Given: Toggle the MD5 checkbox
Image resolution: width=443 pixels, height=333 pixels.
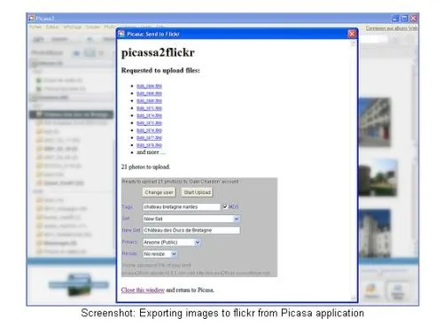Looking at the screenshot, I should pos(225,206).
